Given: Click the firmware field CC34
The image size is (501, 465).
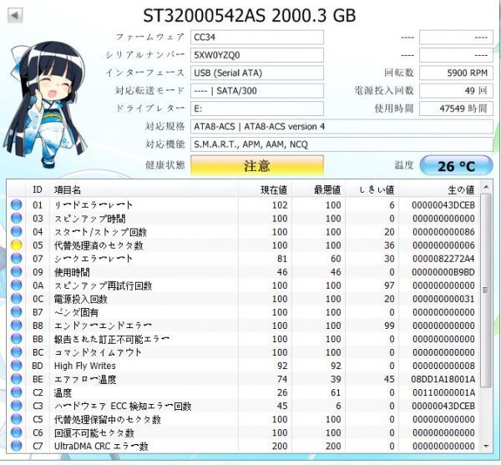Looking at the screenshot, I should pos(257,38).
